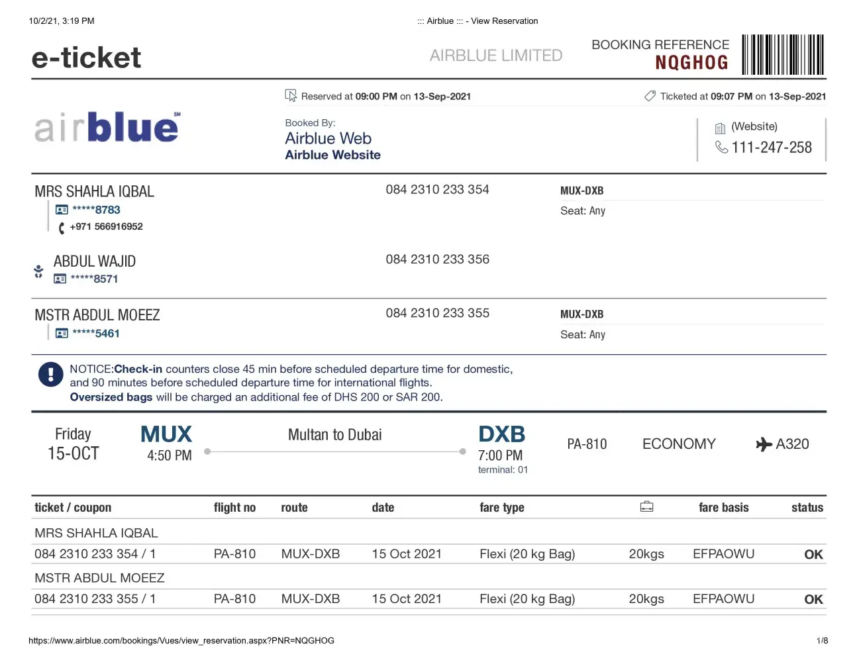This screenshot has width=857, height=662.
Task: Click the ticket / coupon column header
Action: (x=73, y=508)
